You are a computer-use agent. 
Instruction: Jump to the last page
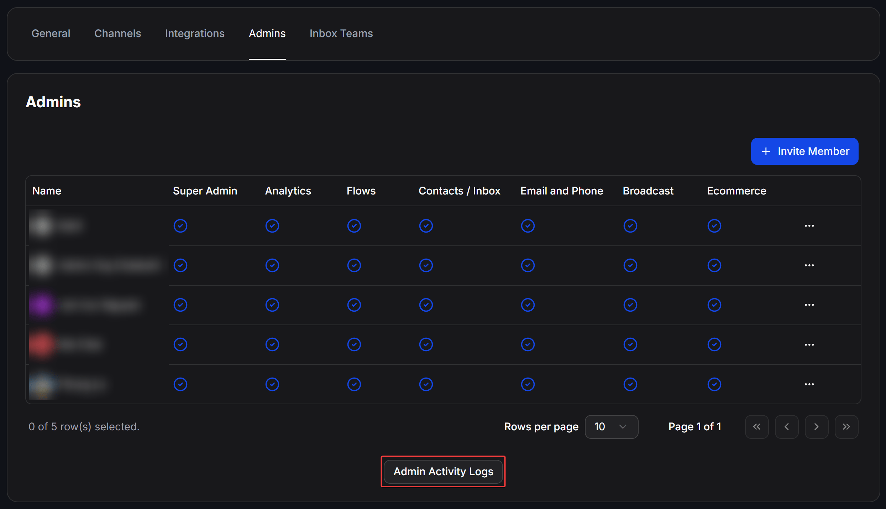846,427
